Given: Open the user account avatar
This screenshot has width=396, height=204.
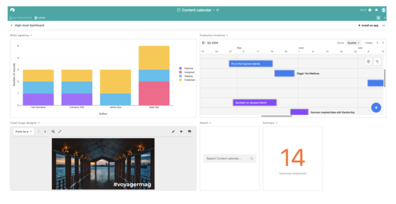Looking at the screenshot, I should (x=384, y=10).
